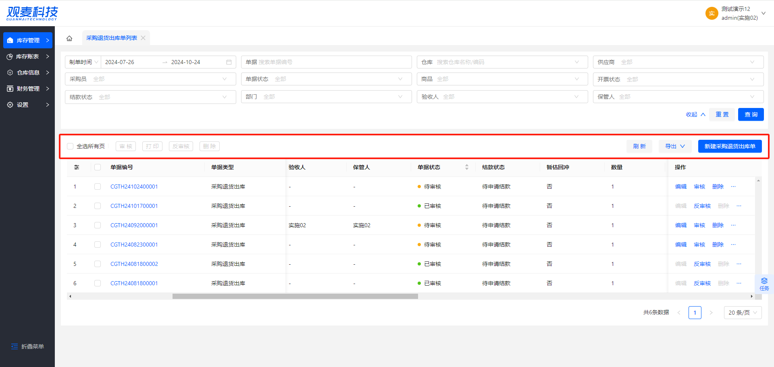
Task: Change page size from 20 条/页
Action: [x=743, y=313]
